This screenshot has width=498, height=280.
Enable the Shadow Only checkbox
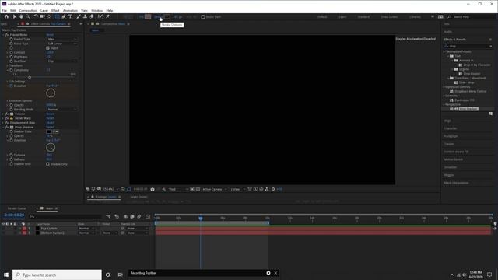click(x=47, y=164)
